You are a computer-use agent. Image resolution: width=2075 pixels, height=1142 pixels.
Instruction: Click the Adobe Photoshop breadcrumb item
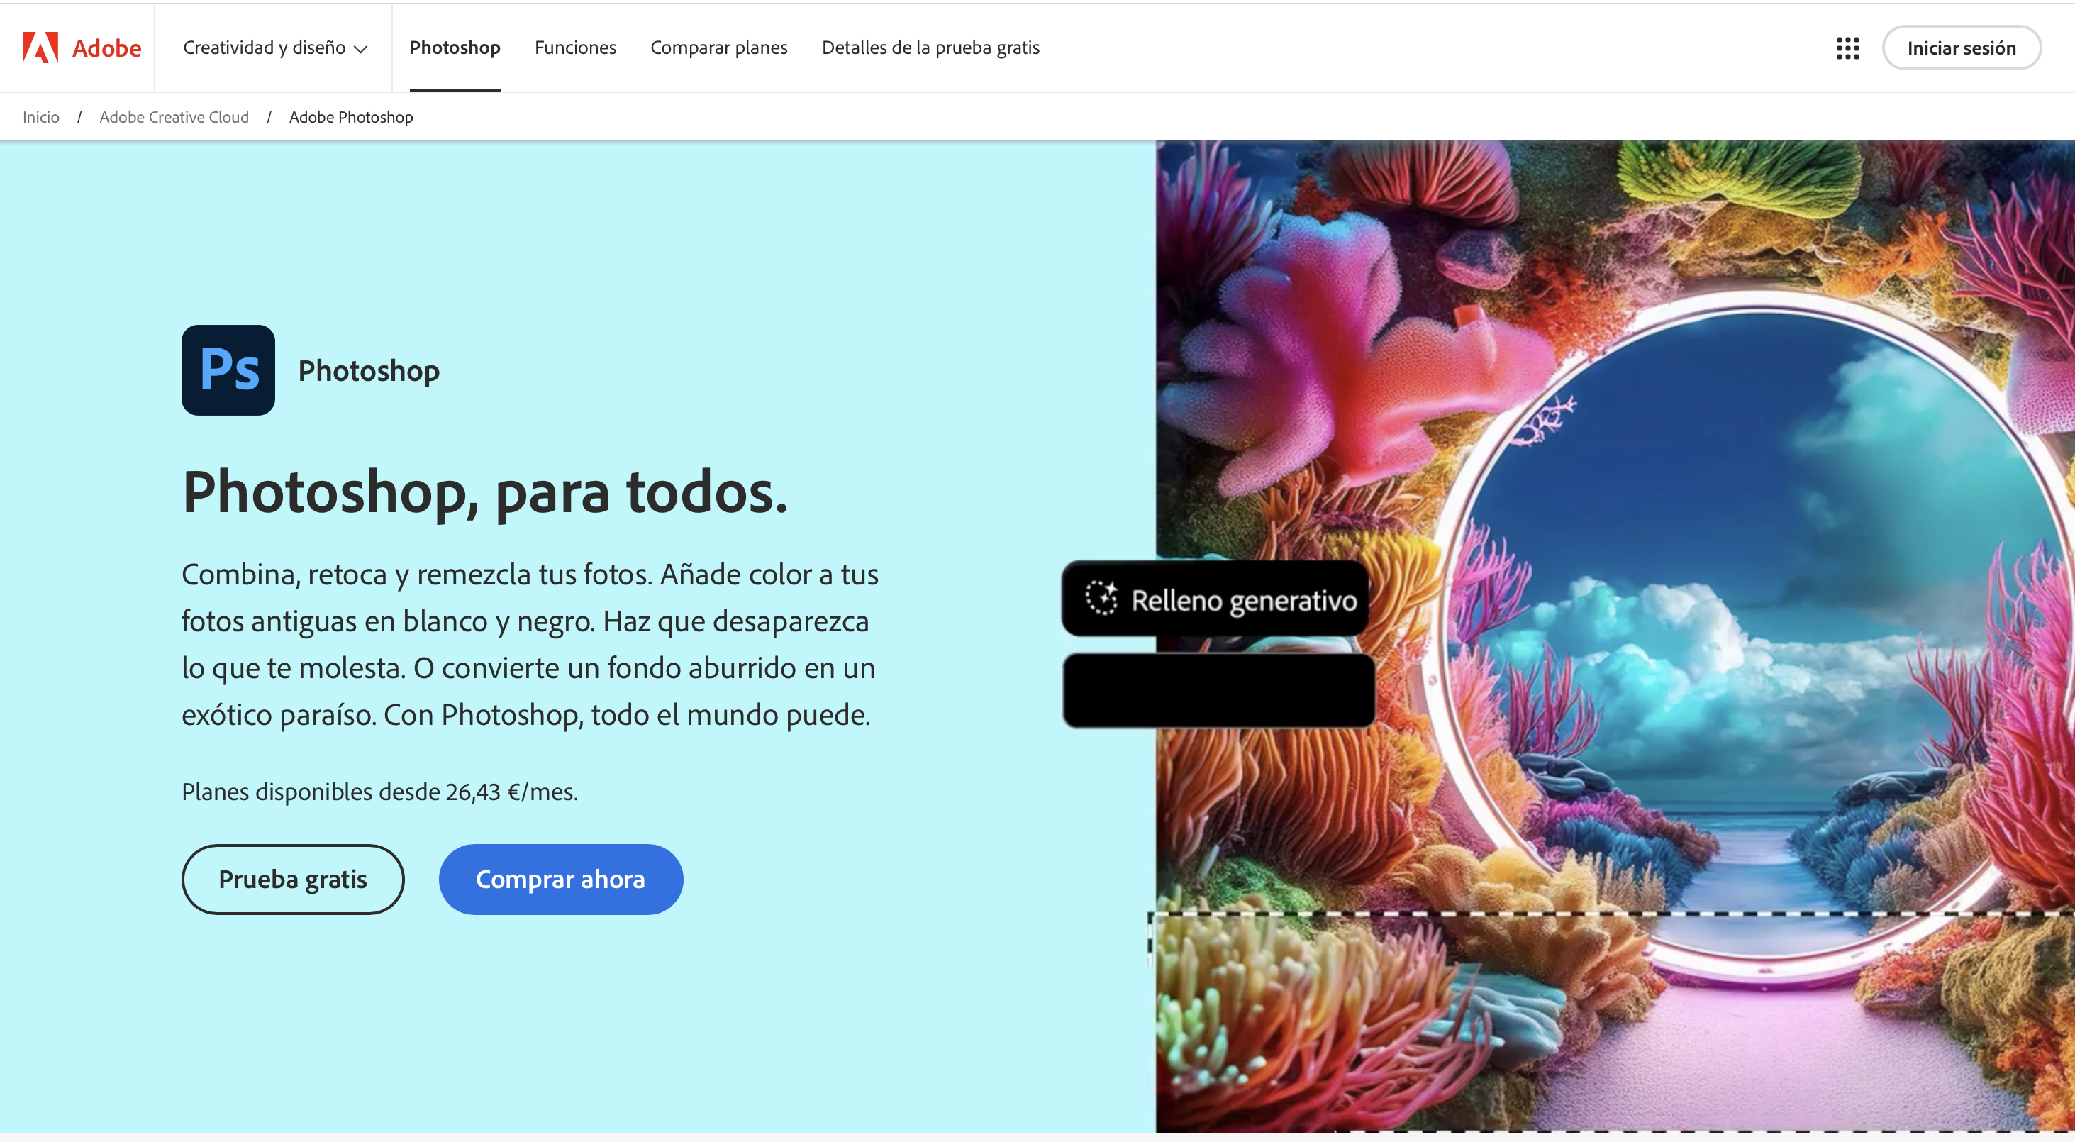[351, 117]
